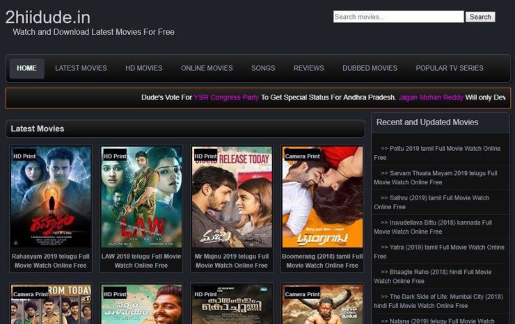Screen dimensions: 515x324
Task: Open Bhaagte Raho (2018) hindi link
Action: pyautogui.click(x=433, y=277)
